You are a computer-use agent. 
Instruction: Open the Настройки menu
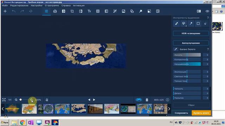click(x=37, y=6)
